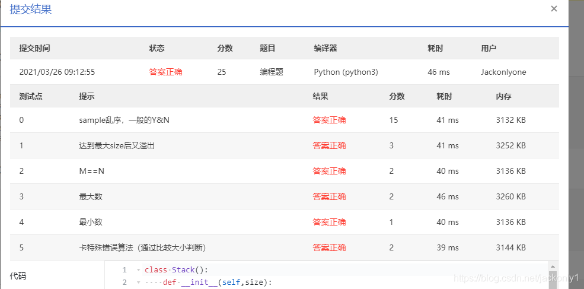Click the 测试点 column header
This screenshot has height=289, width=584.
pos(31,96)
